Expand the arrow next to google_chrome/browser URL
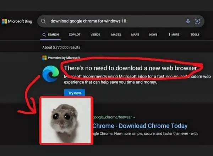213x156 pixels. coord(134,117)
